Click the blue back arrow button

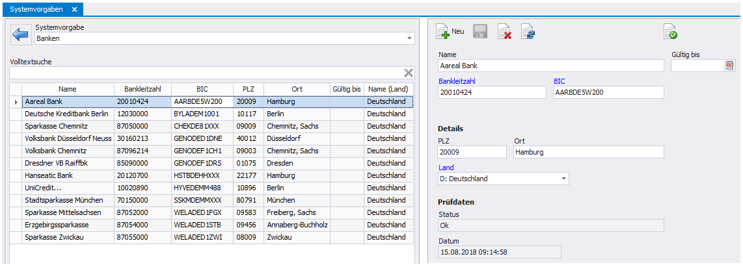21,34
